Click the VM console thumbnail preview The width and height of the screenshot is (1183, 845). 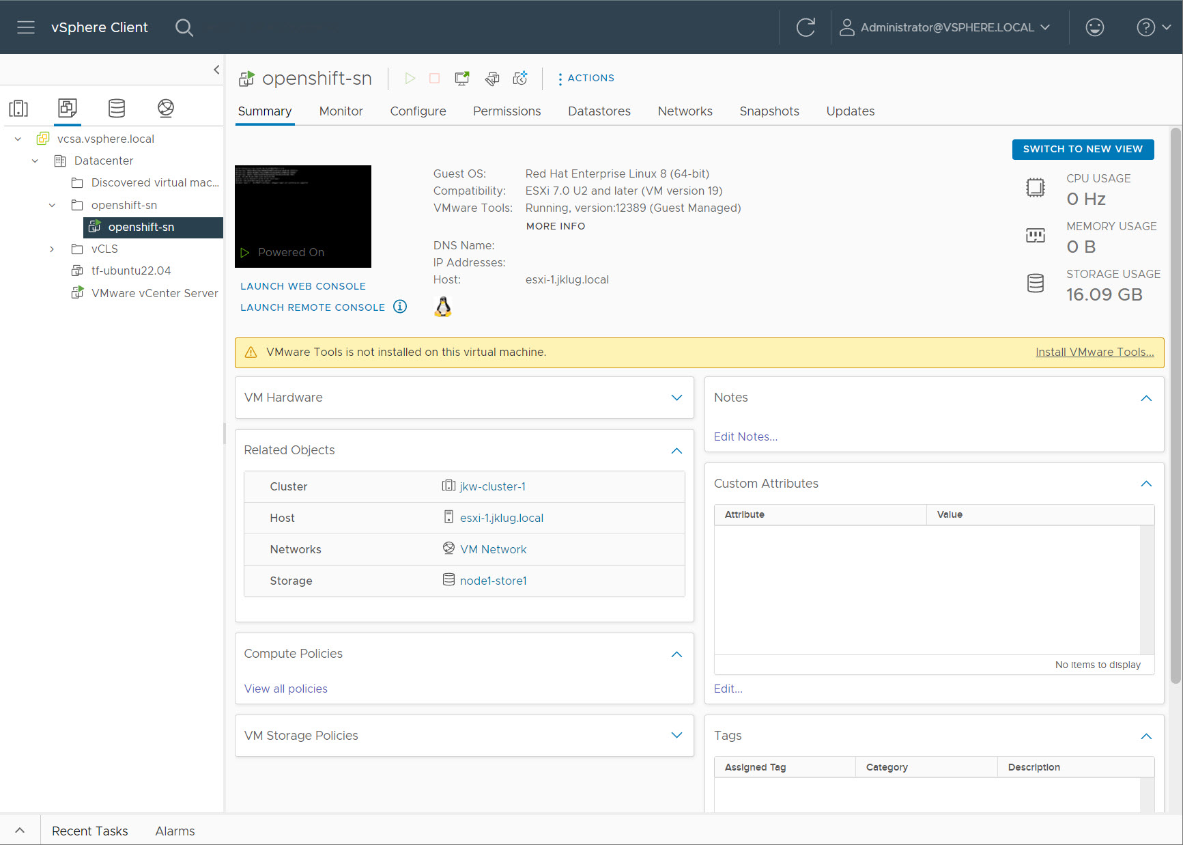(302, 212)
